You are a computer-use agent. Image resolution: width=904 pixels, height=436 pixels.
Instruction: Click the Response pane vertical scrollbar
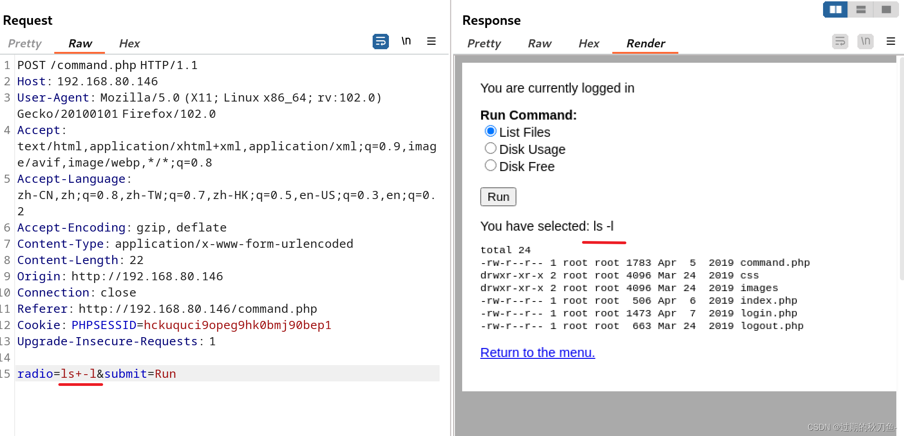coord(901,169)
